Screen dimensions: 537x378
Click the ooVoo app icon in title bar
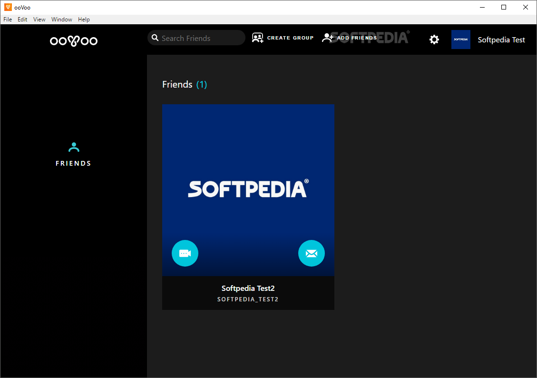point(8,7)
